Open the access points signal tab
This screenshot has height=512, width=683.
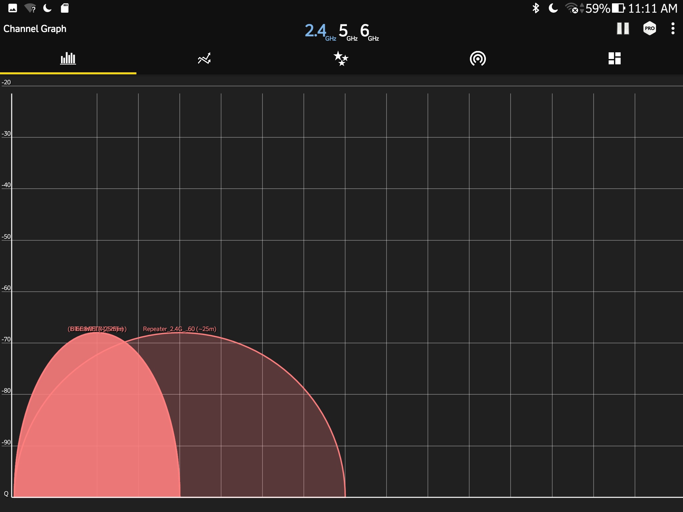point(478,59)
